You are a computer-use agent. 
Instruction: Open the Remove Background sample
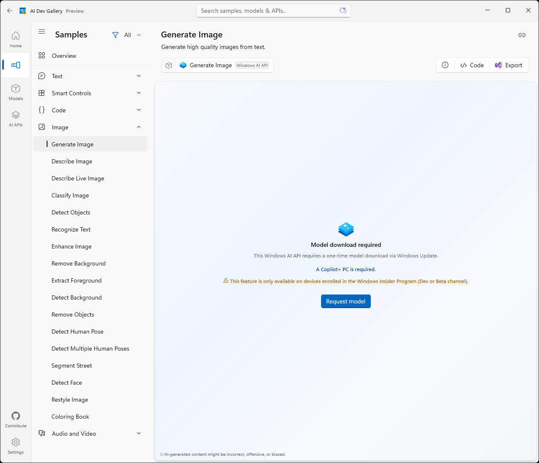point(90,263)
